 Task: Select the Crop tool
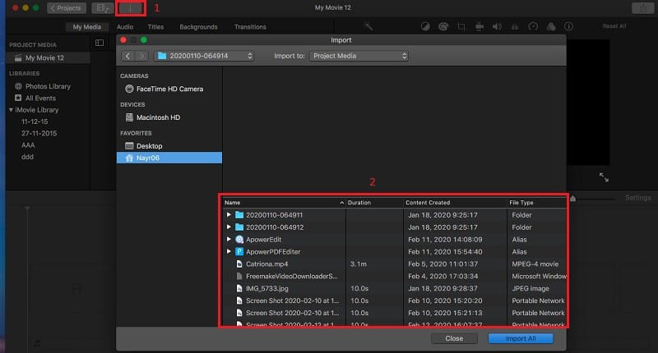(461, 26)
